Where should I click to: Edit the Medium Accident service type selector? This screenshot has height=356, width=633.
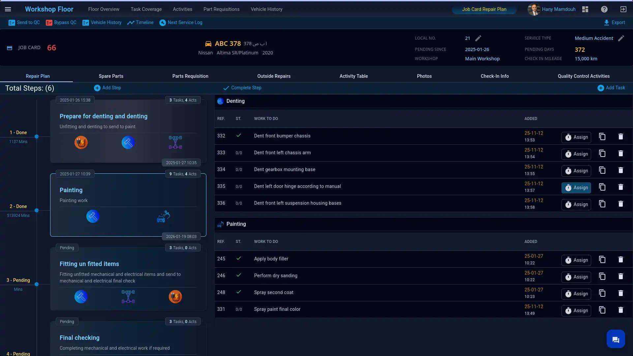tap(622, 38)
